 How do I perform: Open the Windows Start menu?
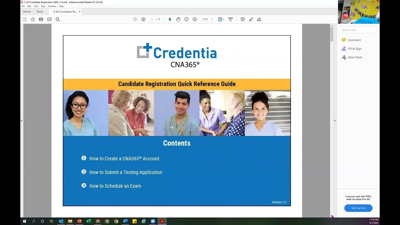24,221
